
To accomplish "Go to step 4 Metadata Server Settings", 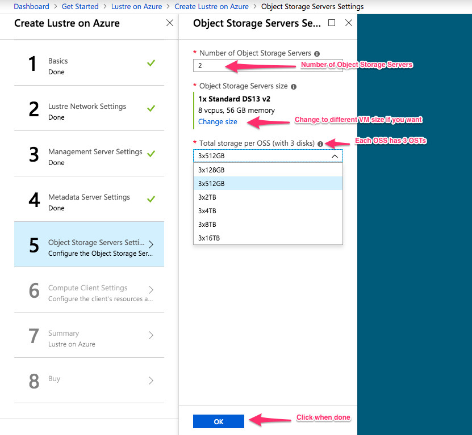I will (89, 199).
